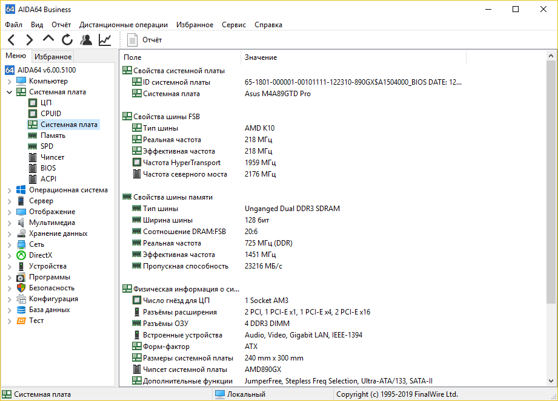Click the Отчёт report toolbar button

144,40
